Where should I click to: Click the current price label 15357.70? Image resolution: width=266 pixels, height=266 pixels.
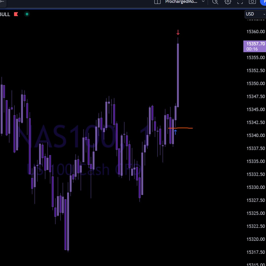click(x=255, y=44)
